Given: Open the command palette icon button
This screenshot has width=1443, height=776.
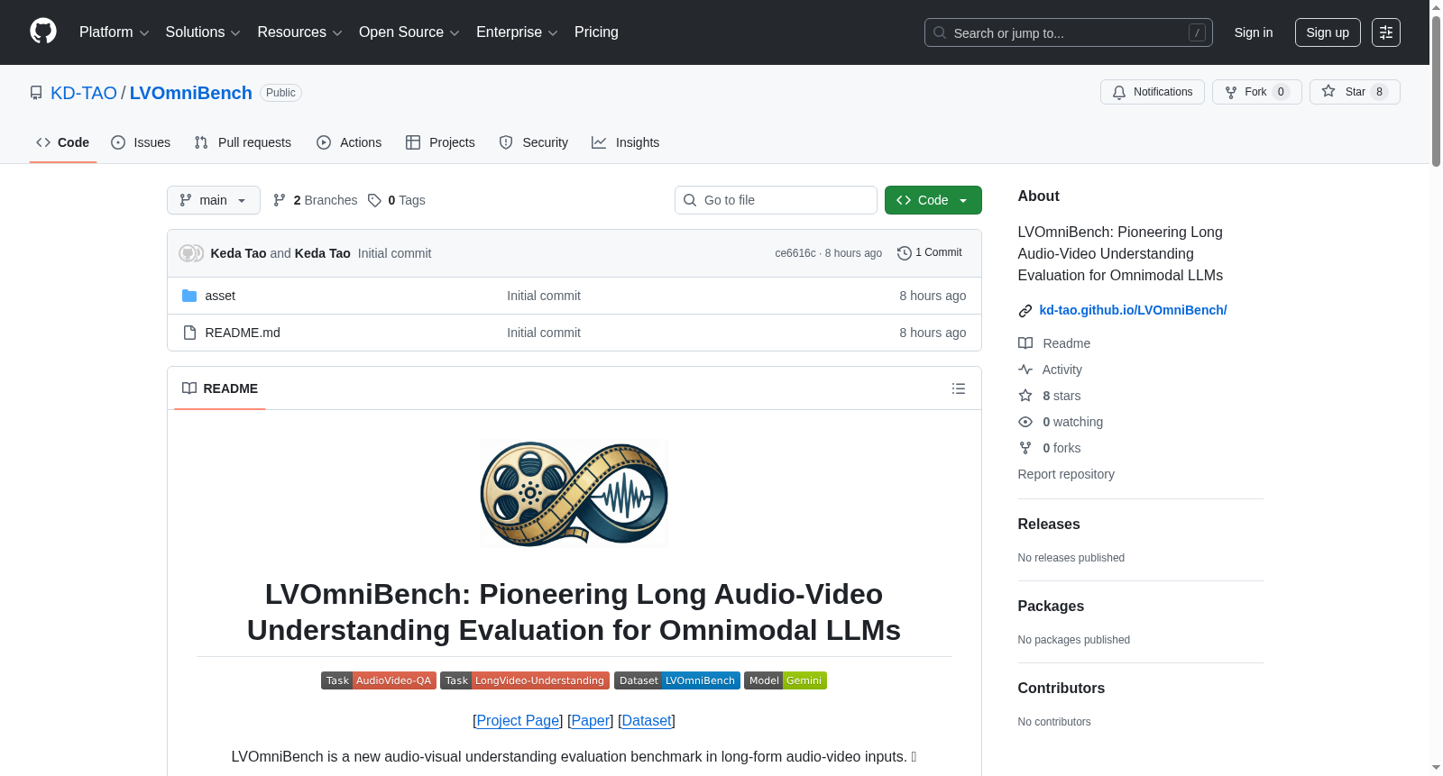Looking at the screenshot, I should tap(1385, 32).
